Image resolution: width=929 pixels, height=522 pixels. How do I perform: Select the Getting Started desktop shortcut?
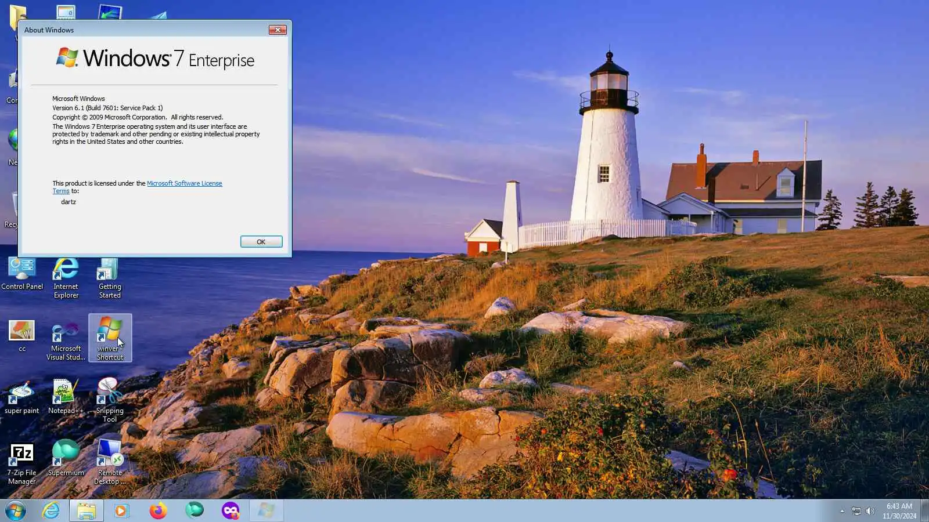tap(110, 278)
